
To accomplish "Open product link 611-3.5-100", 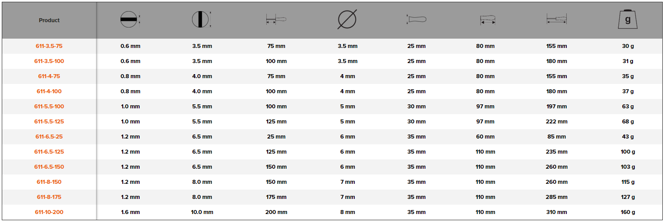I will [49, 61].
